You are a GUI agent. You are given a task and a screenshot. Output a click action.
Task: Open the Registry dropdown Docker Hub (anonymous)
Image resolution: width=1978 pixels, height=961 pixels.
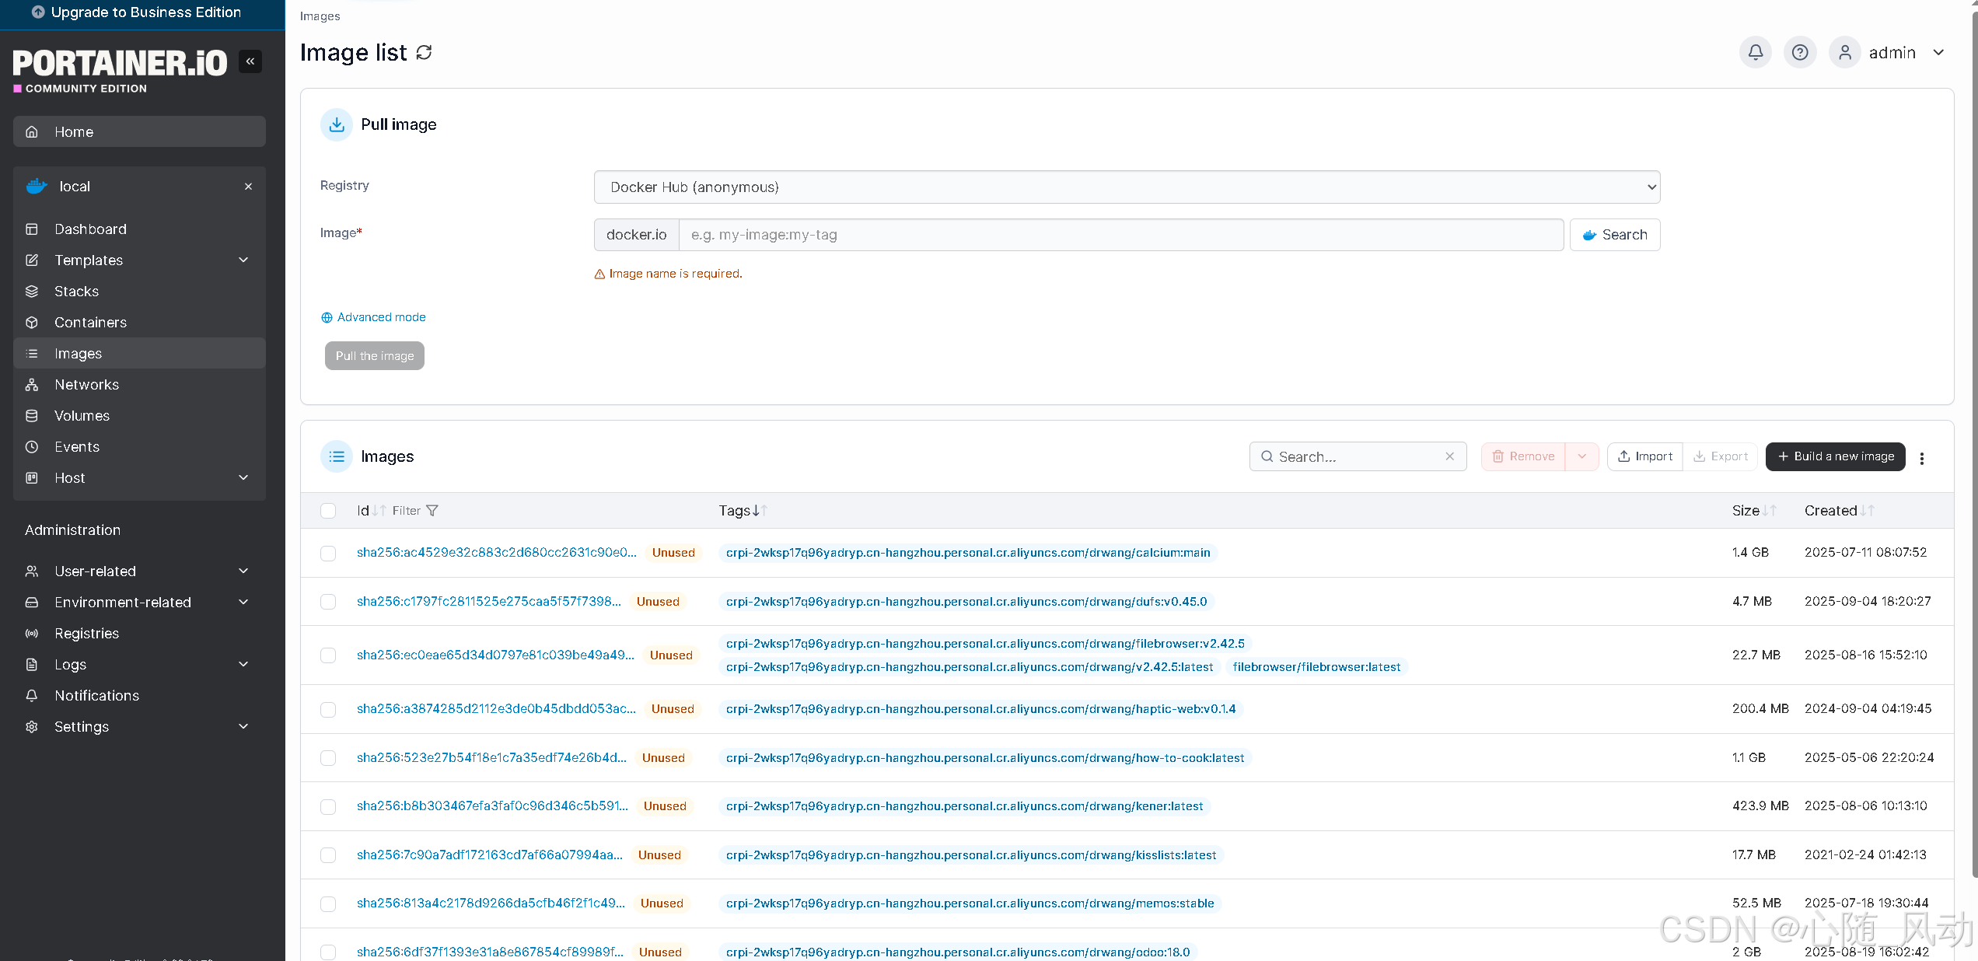pos(1127,187)
